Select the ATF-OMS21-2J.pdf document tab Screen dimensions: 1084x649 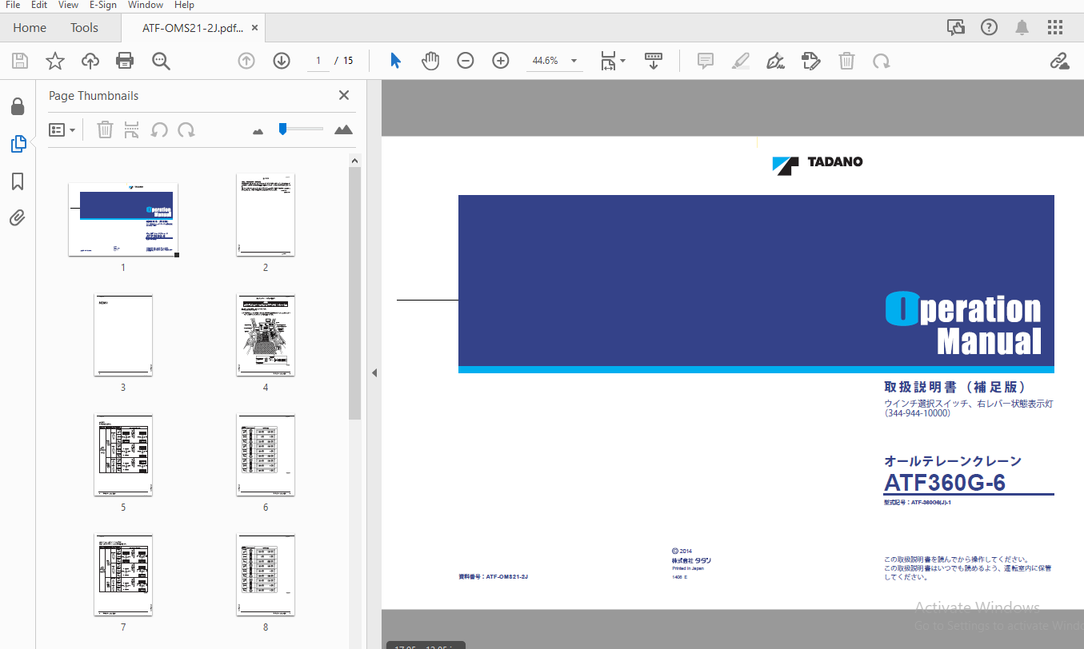click(193, 27)
